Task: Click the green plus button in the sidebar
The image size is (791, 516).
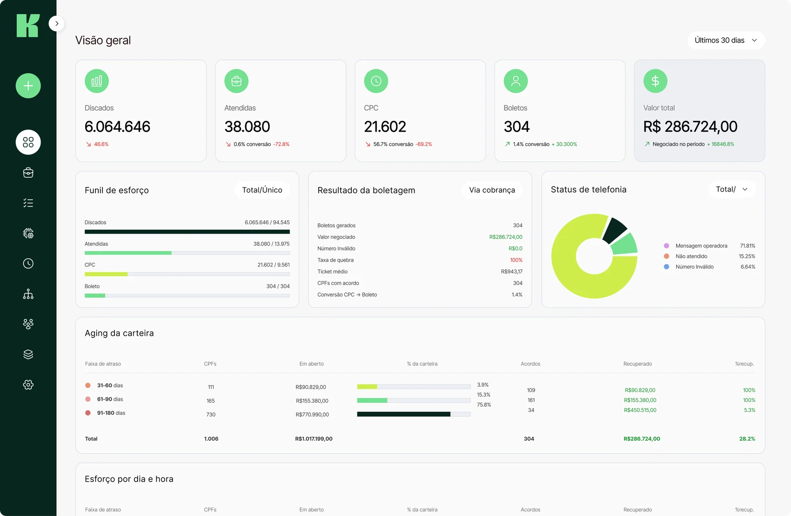Action: click(28, 86)
